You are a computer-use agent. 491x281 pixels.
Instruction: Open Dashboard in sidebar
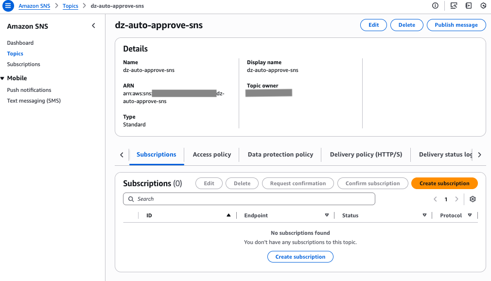pyautogui.click(x=20, y=43)
